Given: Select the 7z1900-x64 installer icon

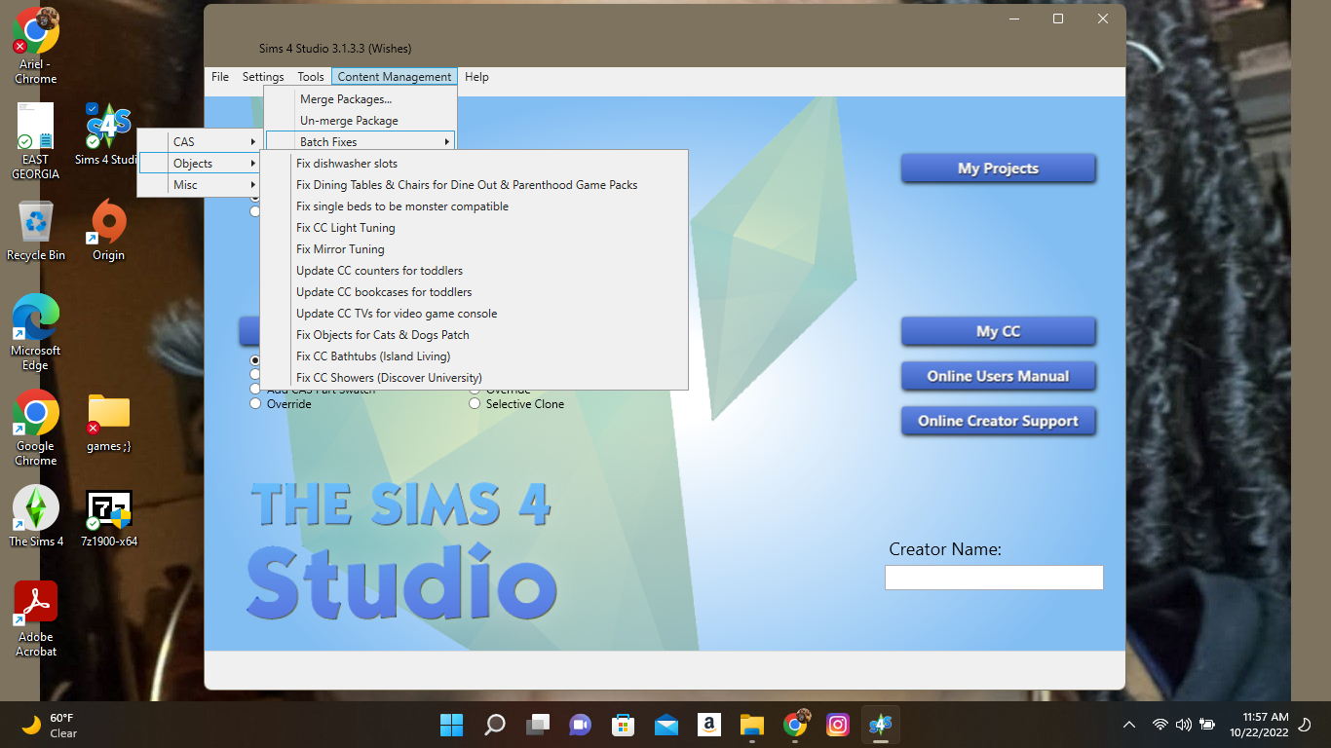Looking at the screenshot, I should [108, 517].
